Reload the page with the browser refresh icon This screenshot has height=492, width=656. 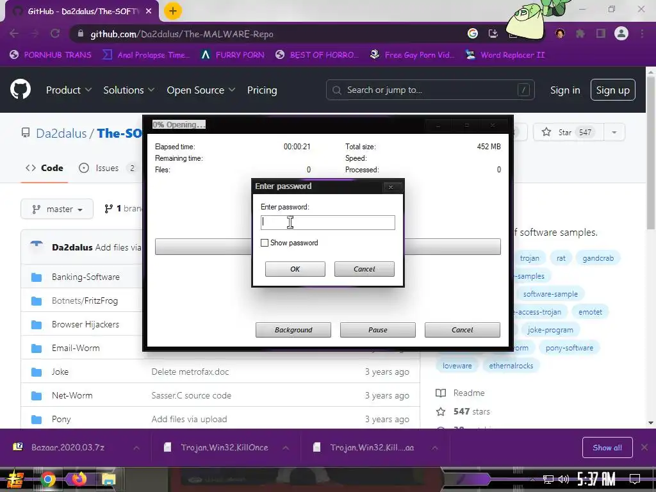coord(55,34)
